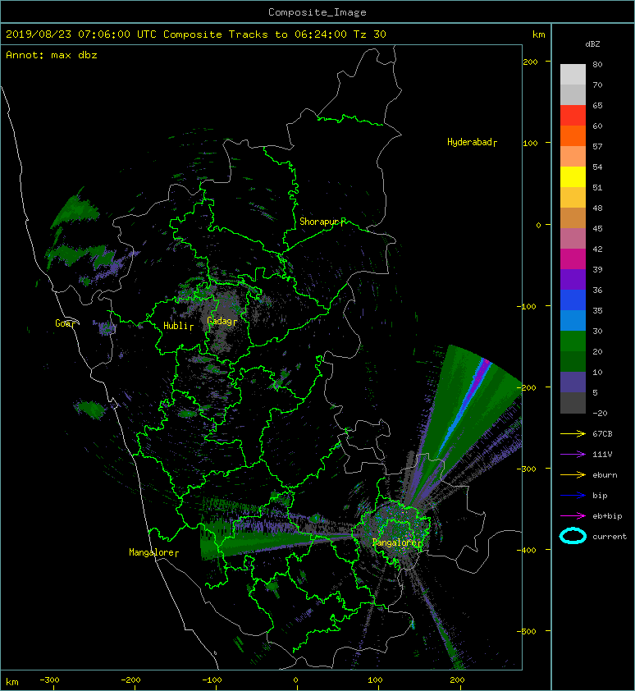This screenshot has height=691, width=635.
Task: Click the 2019/08/23 07:06:00 UTC timestamp header
Action: [x=81, y=34]
